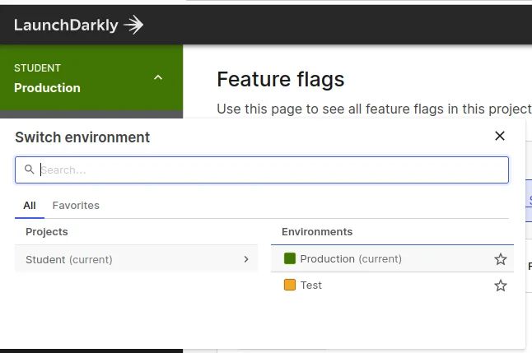Switch to the Favorites tab
This screenshot has height=353, width=532.
76,206
